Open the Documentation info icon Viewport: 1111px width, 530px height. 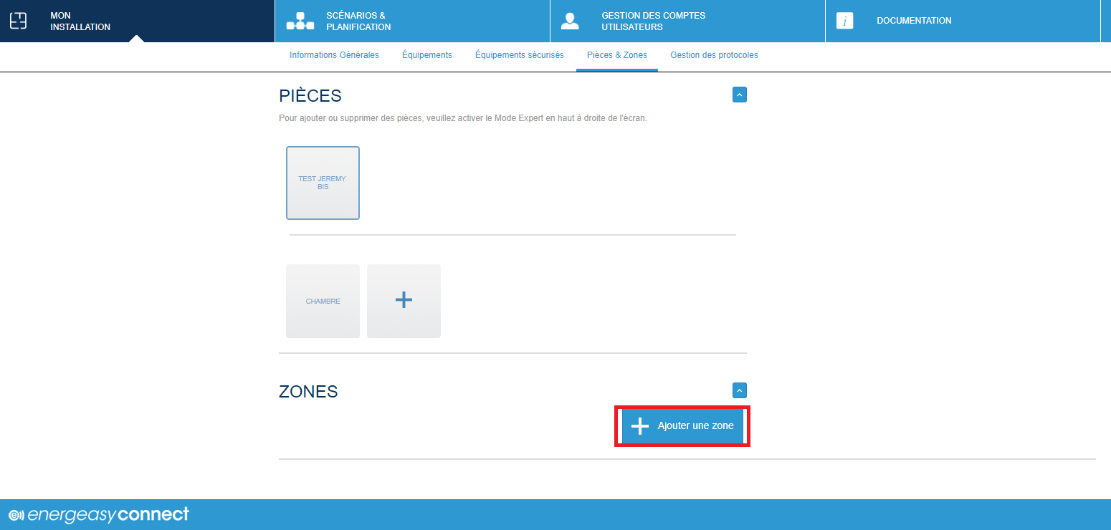[x=845, y=21]
